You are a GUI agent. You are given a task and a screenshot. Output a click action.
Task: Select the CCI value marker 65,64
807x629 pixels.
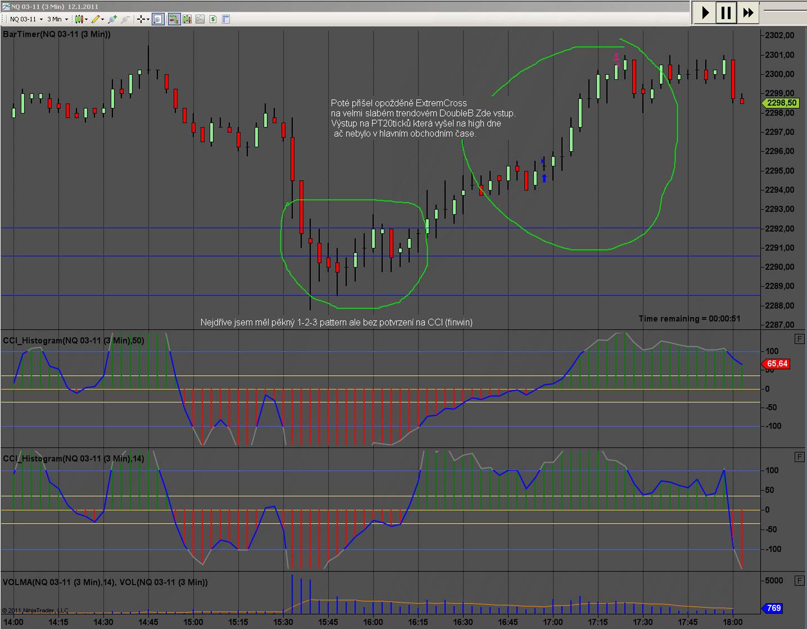(x=776, y=364)
